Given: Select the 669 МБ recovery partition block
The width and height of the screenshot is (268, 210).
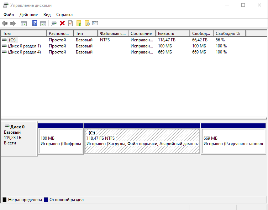Looking at the screenshot, I should point(233,139).
